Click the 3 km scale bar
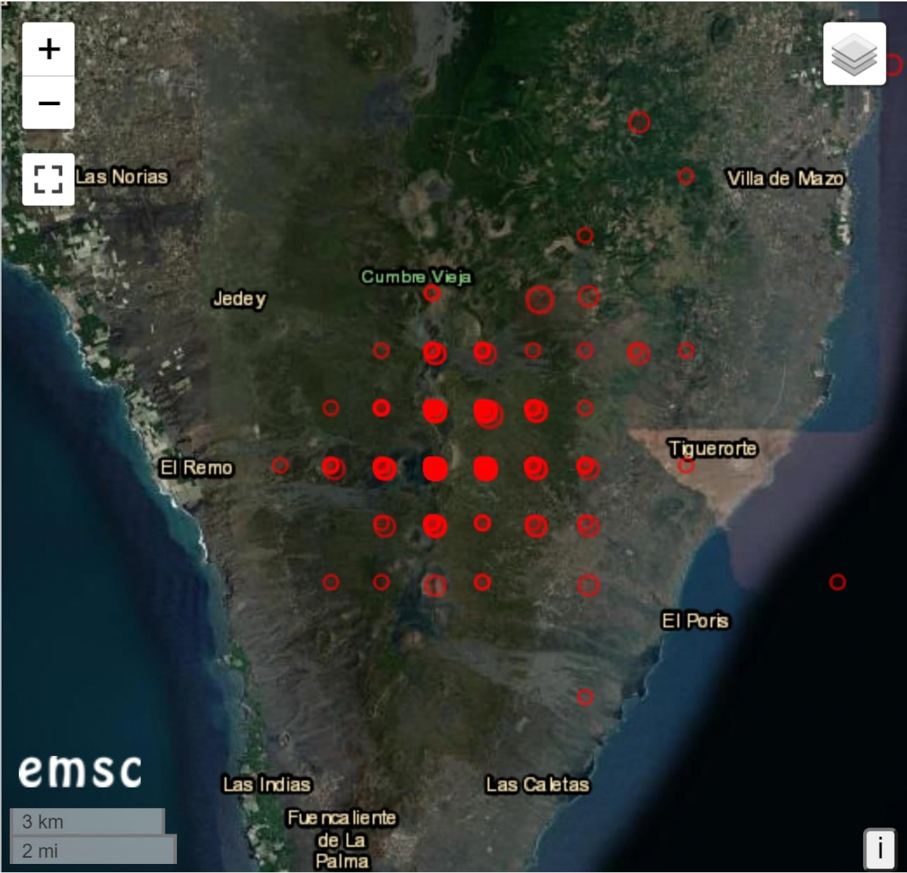Viewport: 907px width, 873px height. pos(87,822)
